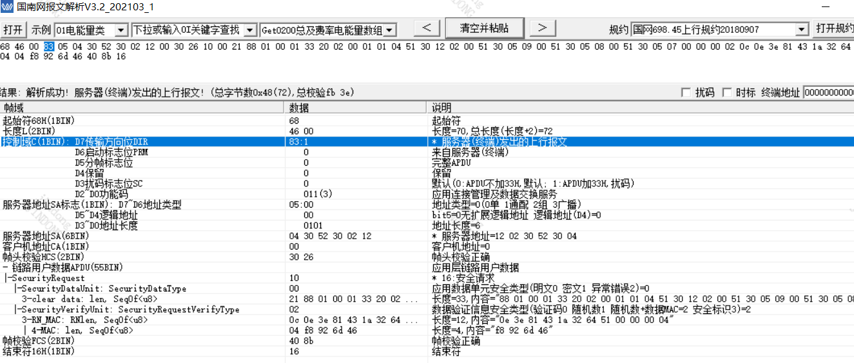
Task: Click the 打开规约 button
Action: coord(833,29)
